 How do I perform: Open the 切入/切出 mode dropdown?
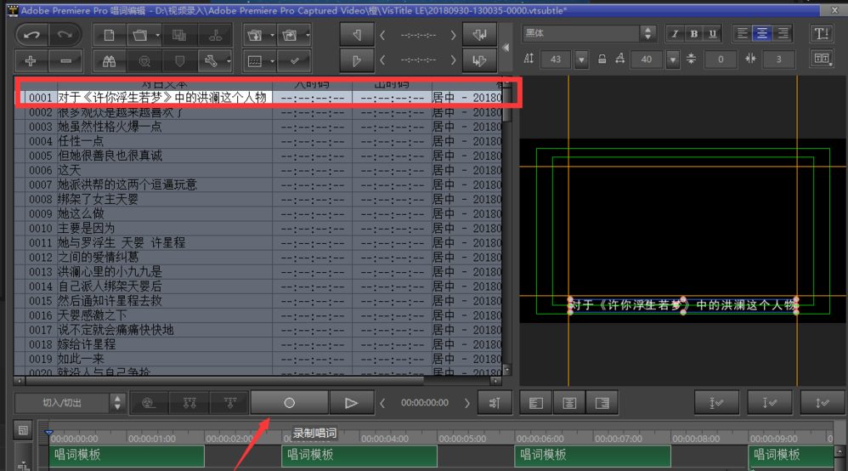point(116,403)
